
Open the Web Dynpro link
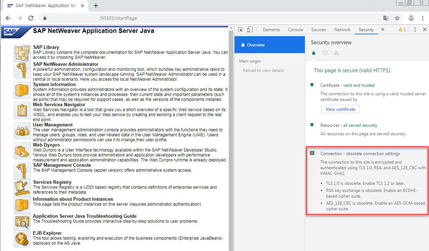tap(46, 145)
